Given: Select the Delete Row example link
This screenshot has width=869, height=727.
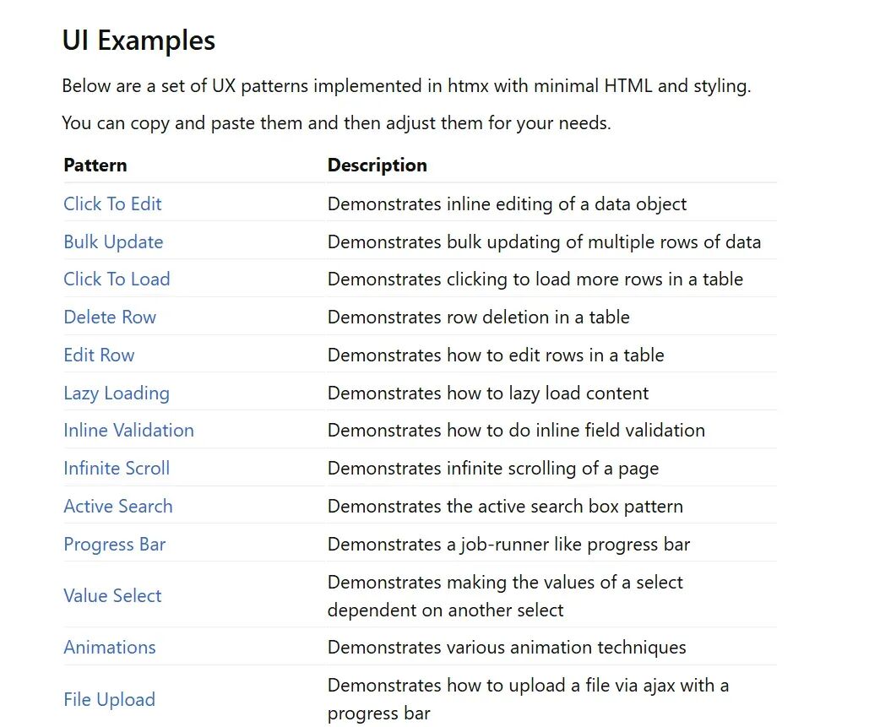Looking at the screenshot, I should 110,317.
